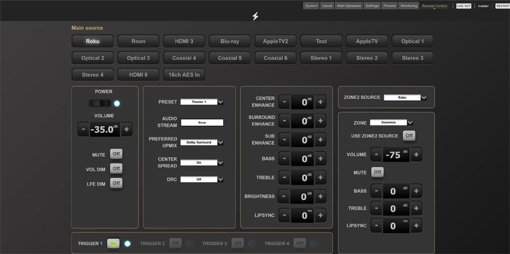This screenshot has width=510, height=254.
Task: Switch to the Main Speakers tab
Action: point(348,6)
